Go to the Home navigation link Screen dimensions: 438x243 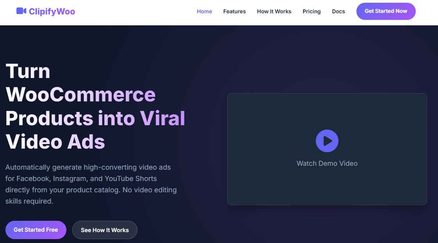[x=204, y=11]
